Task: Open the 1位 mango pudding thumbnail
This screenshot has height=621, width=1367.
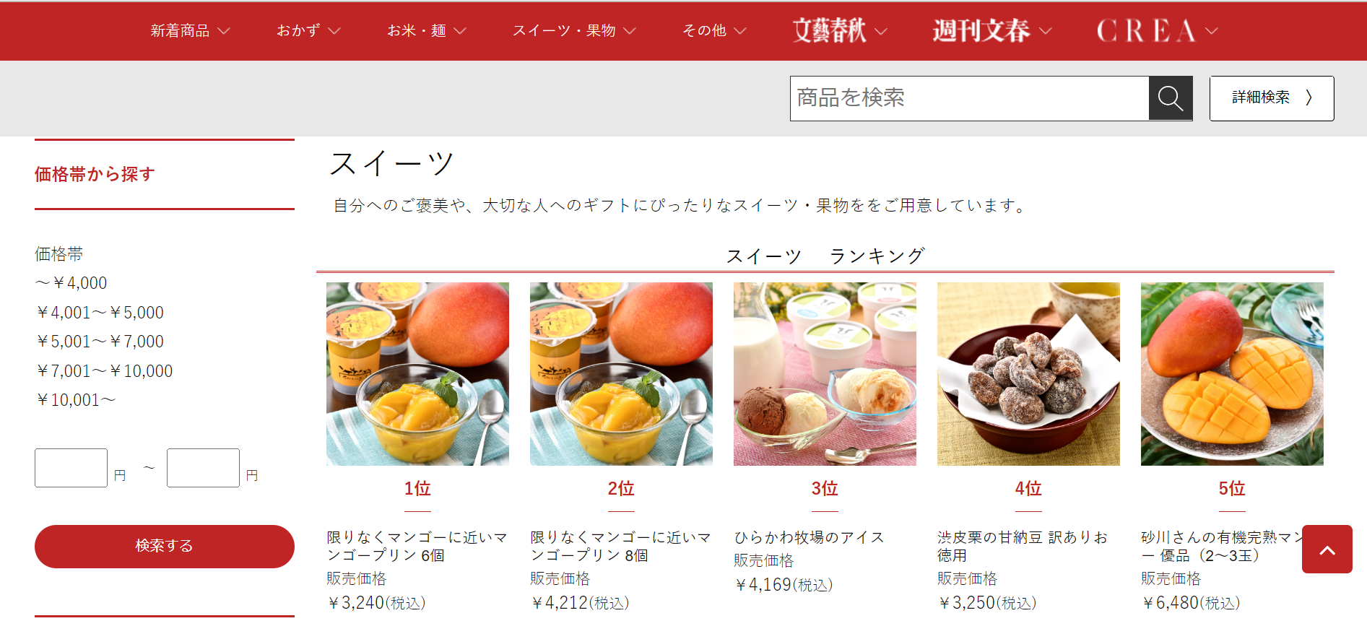Action: [x=417, y=374]
